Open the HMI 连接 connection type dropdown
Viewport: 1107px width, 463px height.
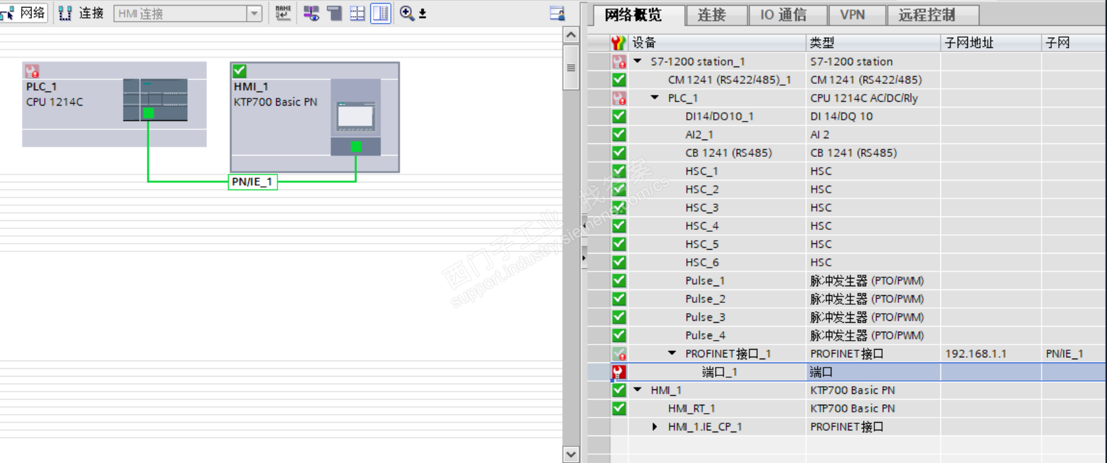pyautogui.click(x=254, y=13)
